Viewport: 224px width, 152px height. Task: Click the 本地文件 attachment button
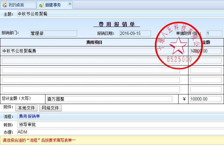pyautogui.click(x=26, y=108)
